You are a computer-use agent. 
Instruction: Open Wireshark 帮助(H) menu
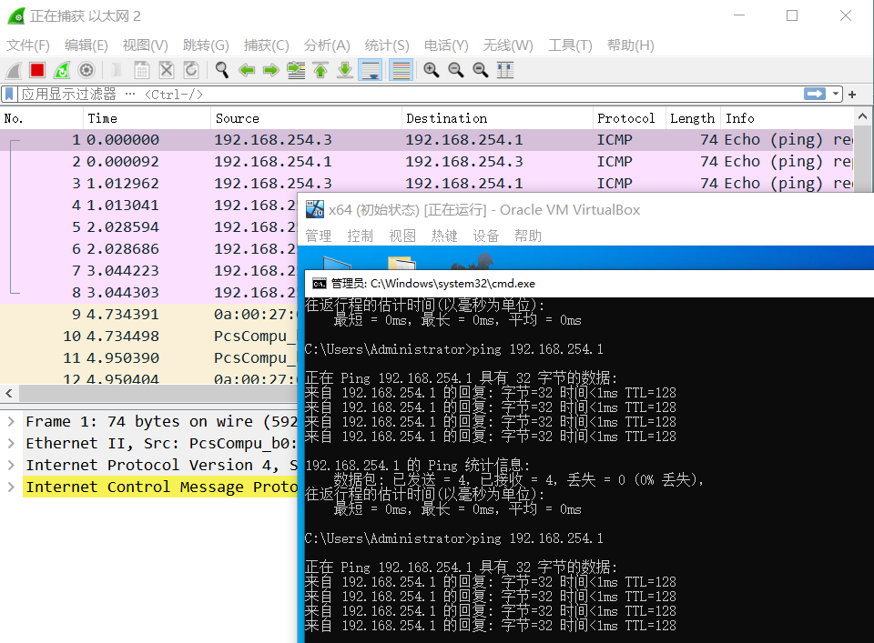click(630, 45)
